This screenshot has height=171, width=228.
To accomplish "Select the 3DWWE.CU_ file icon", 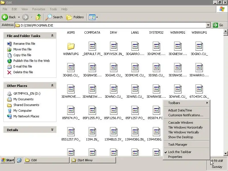I will [x=178, y=89].
